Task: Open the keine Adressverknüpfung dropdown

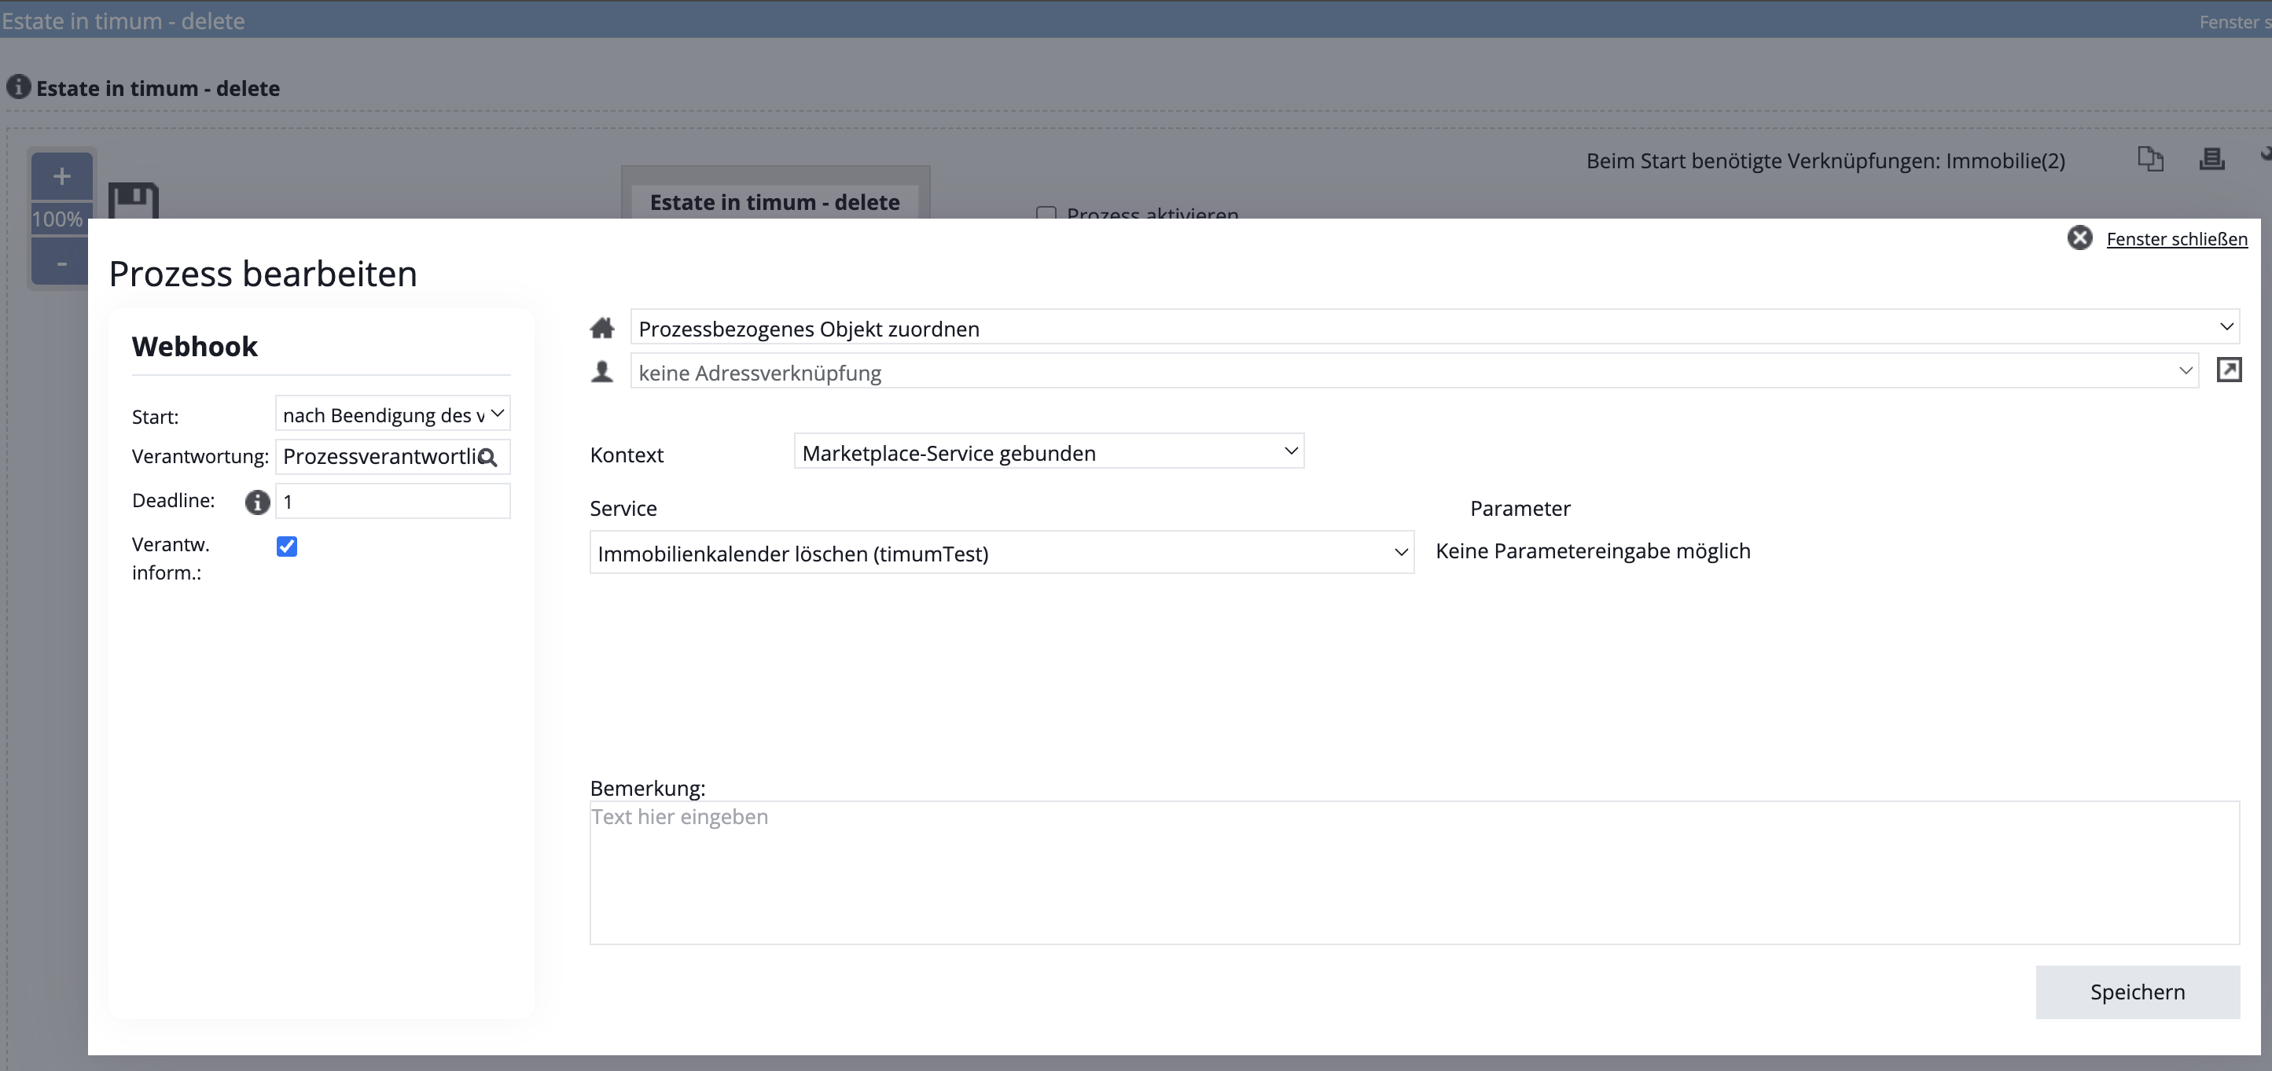Action: (x=1414, y=371)
